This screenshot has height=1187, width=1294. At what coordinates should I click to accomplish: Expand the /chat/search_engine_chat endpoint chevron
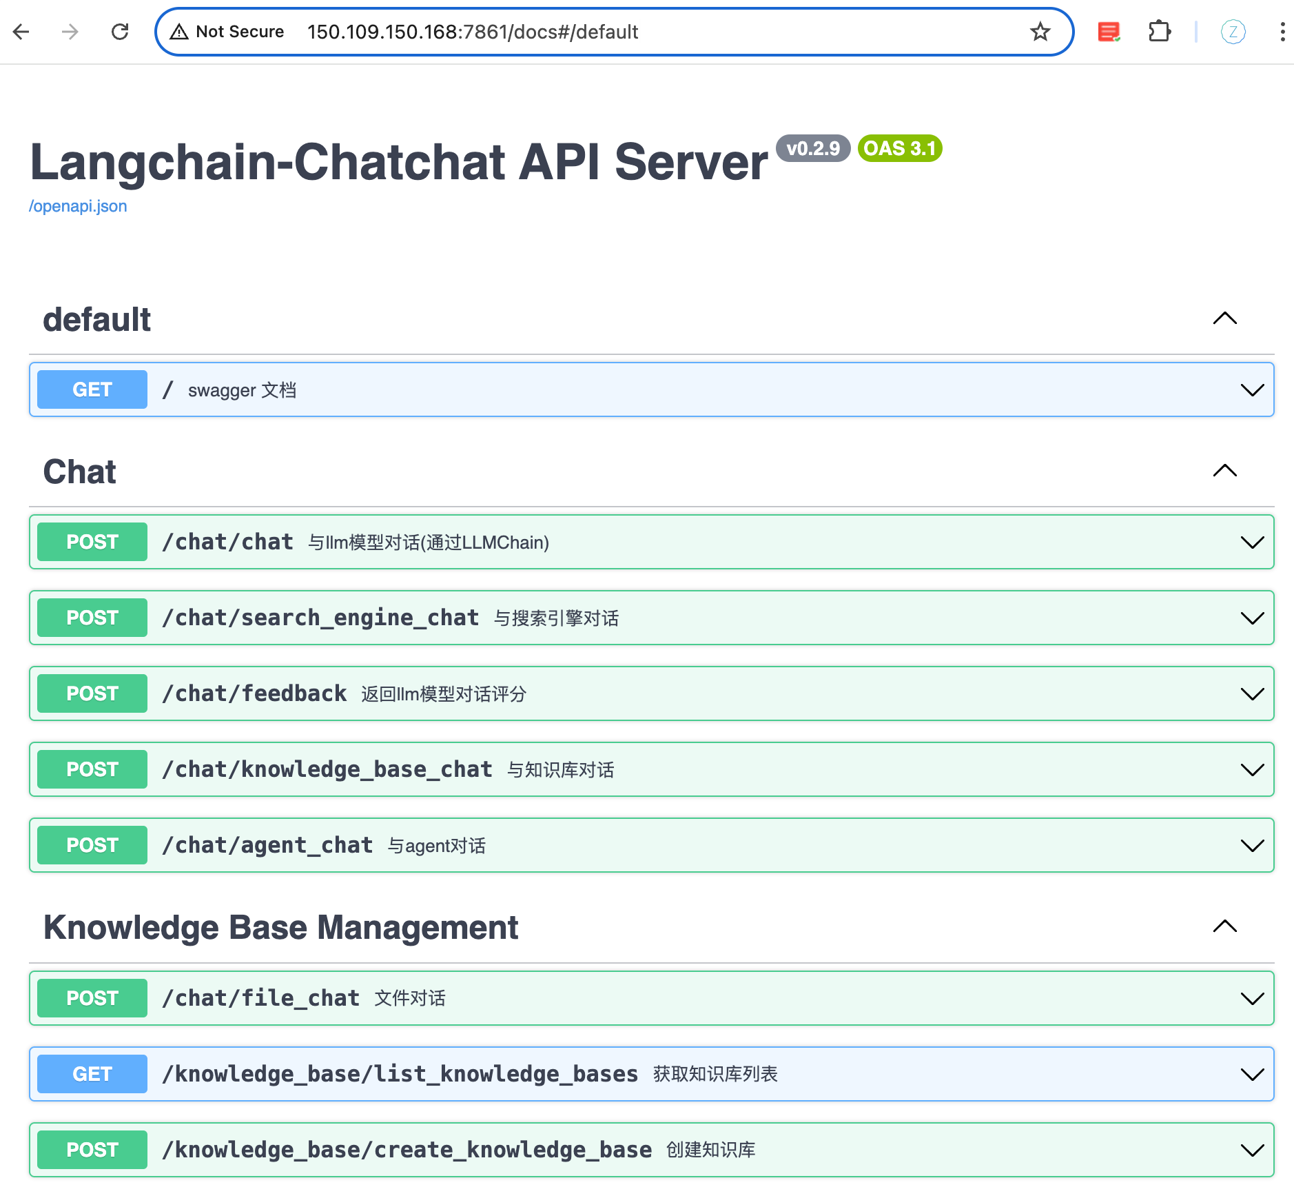pyautogui.click(x=1251, y=618)
